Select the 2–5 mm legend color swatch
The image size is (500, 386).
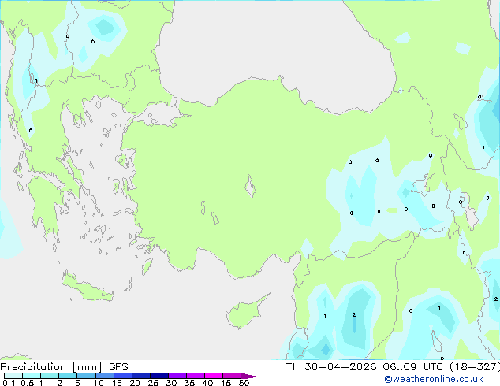(68, 376)
